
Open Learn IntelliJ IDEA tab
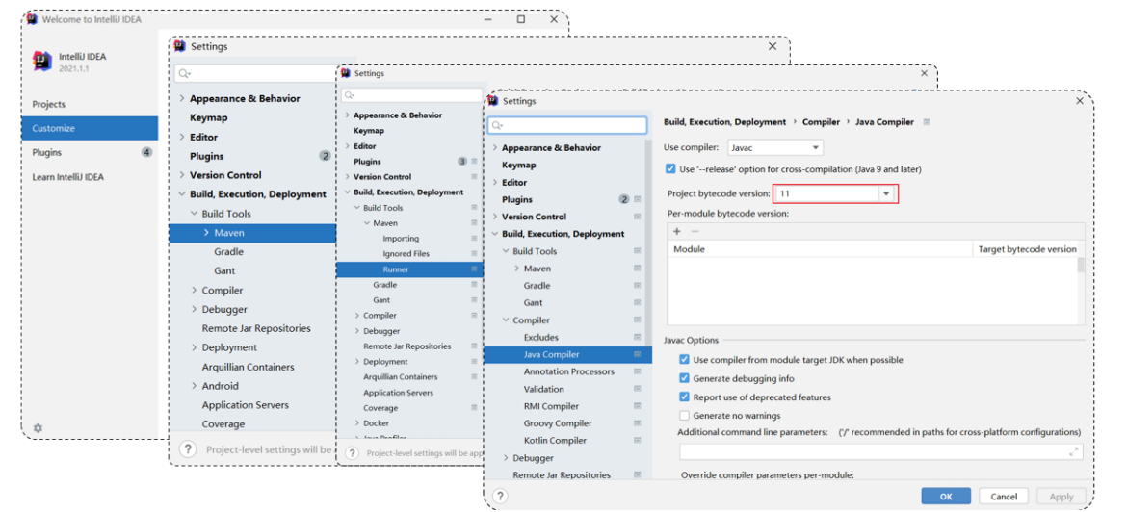pos(90,177)
